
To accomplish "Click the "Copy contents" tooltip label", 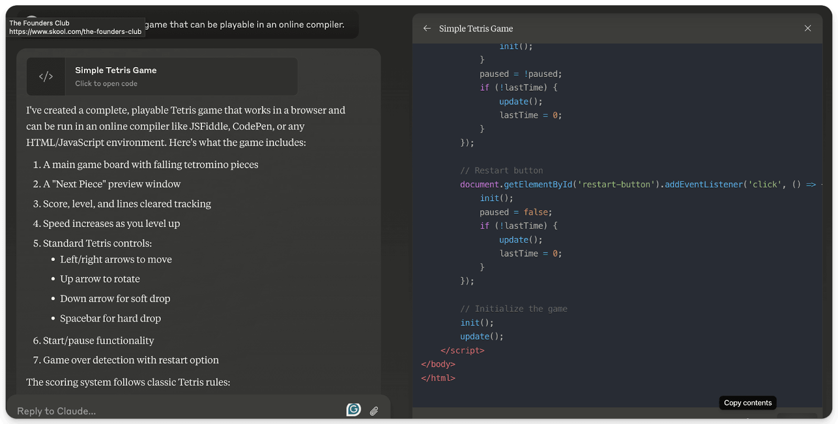I will (x=747, y=403).
